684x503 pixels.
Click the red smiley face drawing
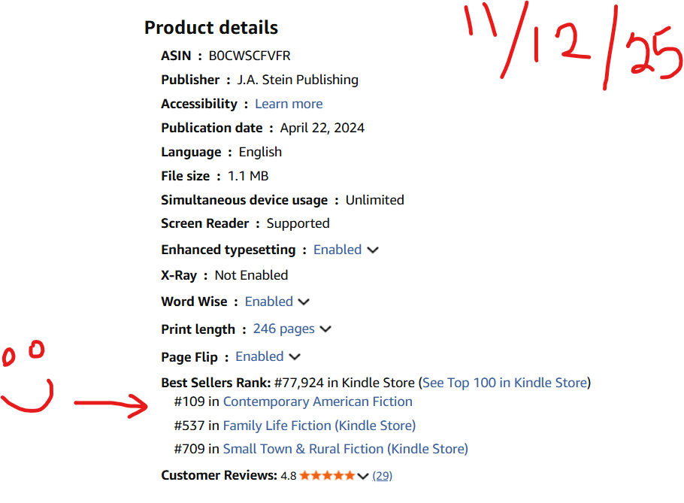click(29, 380)
